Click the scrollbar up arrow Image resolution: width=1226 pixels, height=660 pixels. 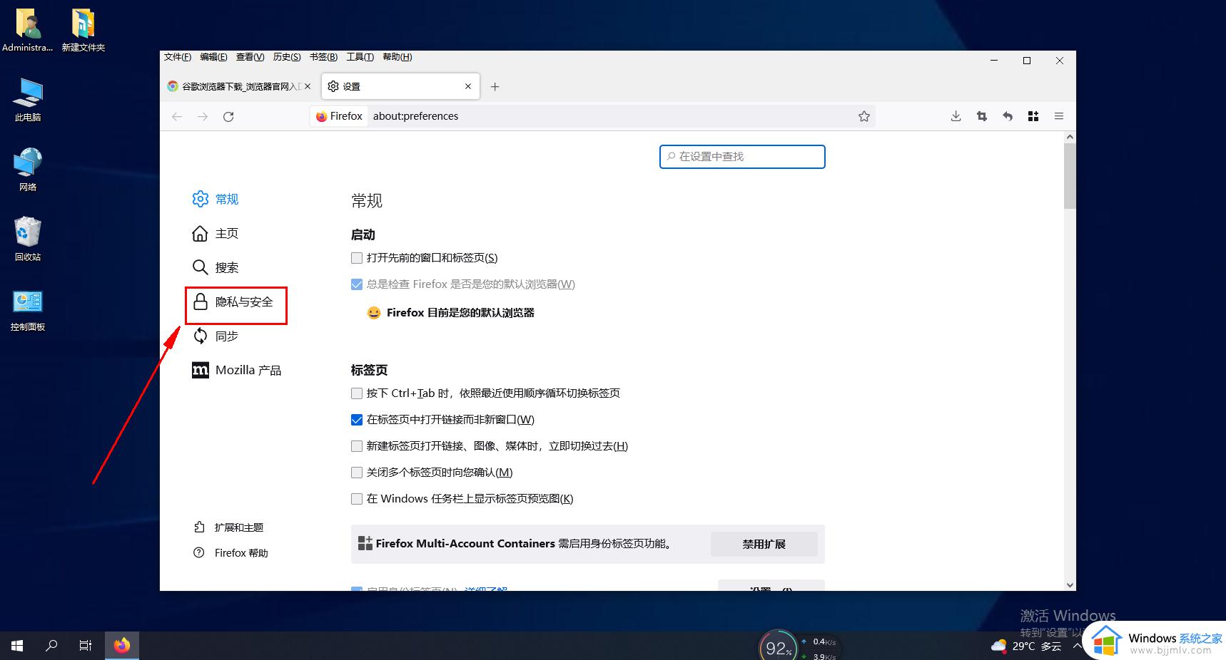click(x=1069, y=137)
